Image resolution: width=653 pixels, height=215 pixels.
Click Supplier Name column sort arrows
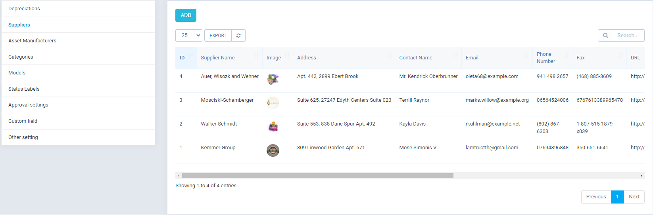[256, 55]
